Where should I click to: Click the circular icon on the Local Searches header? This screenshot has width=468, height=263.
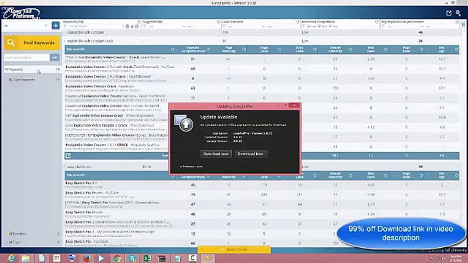coord(297,22)
